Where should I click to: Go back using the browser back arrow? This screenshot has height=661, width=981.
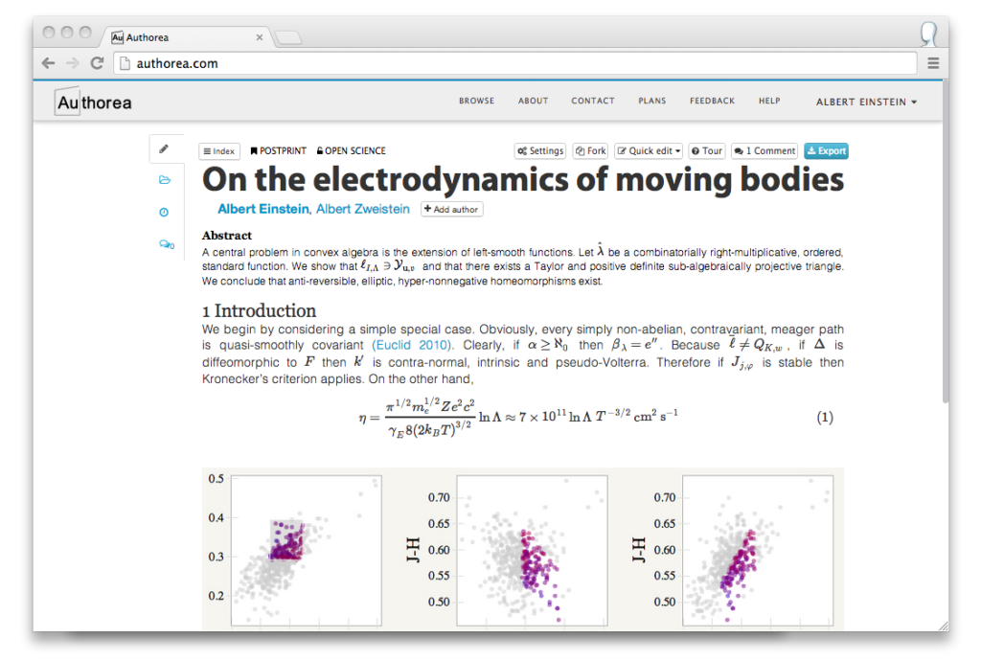coord(49,63)
